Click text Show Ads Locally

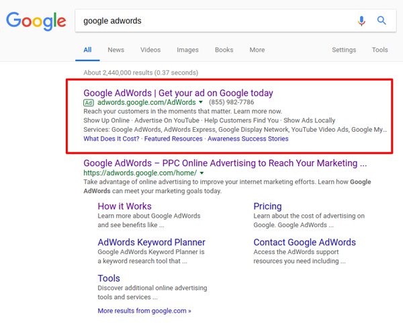309,120
